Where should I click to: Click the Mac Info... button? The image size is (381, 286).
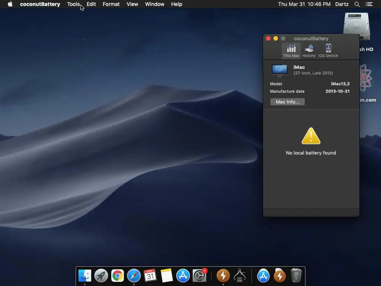tap(288, 102)
